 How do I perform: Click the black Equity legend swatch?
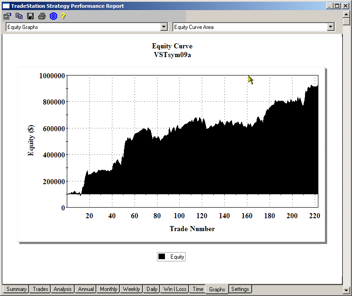(162, 256)
